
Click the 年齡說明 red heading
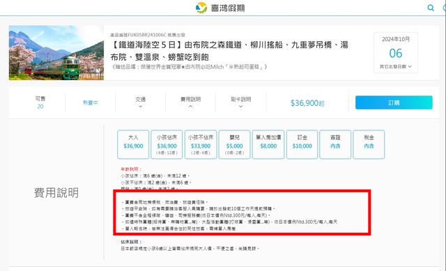pos(131,169)
